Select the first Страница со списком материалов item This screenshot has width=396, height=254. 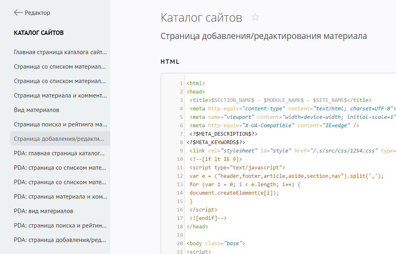60,67
